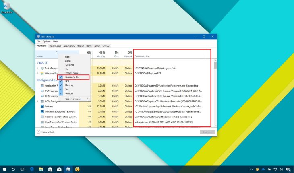Open the File menu

point(38,41)
